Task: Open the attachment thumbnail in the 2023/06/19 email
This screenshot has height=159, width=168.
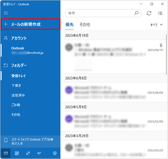Action: (83, 65)
